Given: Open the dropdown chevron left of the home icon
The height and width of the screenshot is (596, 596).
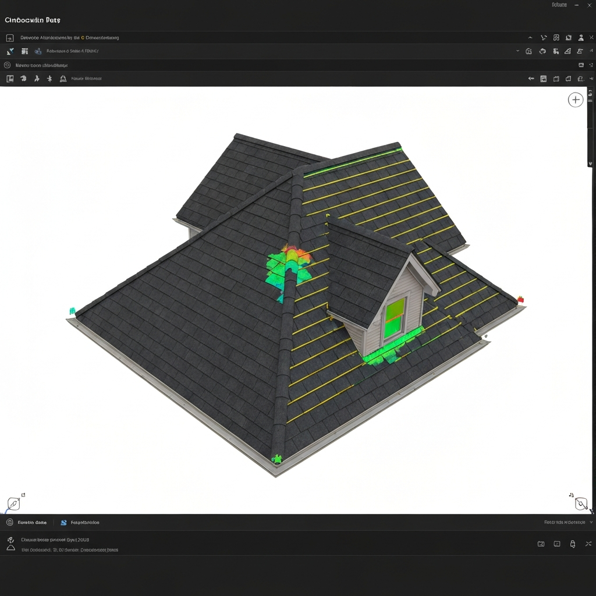Looking at the screenshot, I should click(x=518, y=51).
